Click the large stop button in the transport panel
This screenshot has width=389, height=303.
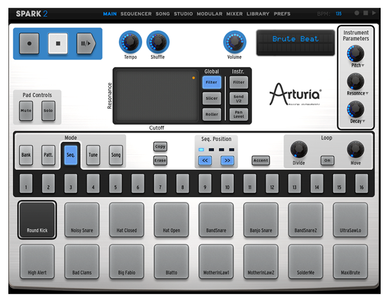pyautogui.click(x=58, y=43)
